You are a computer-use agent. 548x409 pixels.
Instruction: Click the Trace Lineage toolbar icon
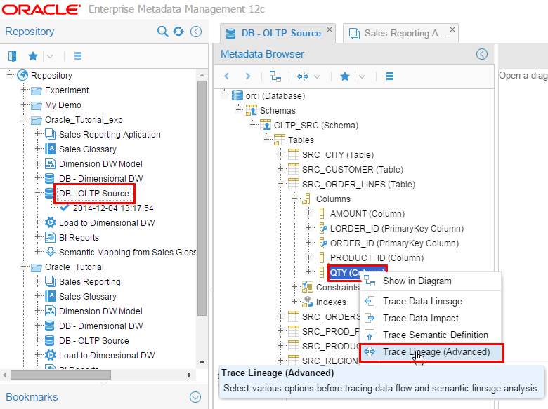click(x=303, y=76)
